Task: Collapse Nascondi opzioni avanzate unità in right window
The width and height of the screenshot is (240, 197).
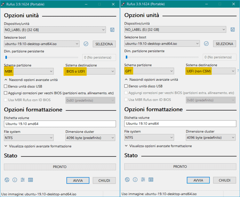Action: tap(151, 80)
